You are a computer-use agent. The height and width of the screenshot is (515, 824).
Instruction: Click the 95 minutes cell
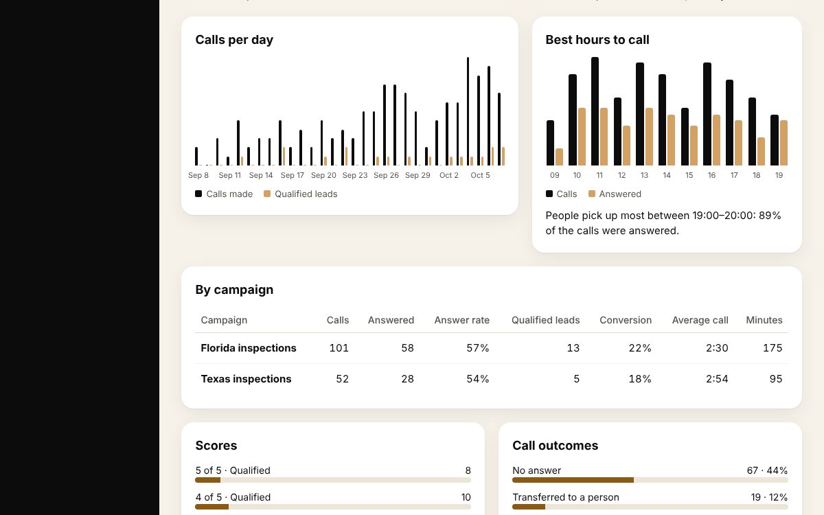776,379
